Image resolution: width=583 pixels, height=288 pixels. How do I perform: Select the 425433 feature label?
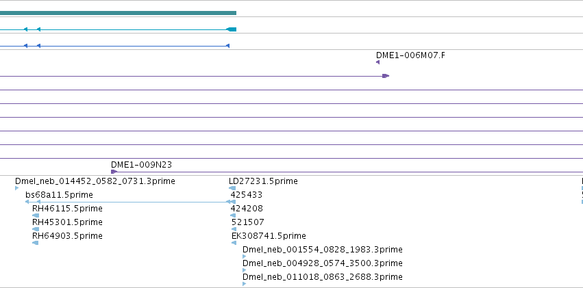[x=247, y=195]
